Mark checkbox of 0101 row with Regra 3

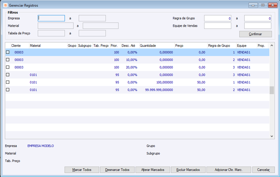[8, 75]
